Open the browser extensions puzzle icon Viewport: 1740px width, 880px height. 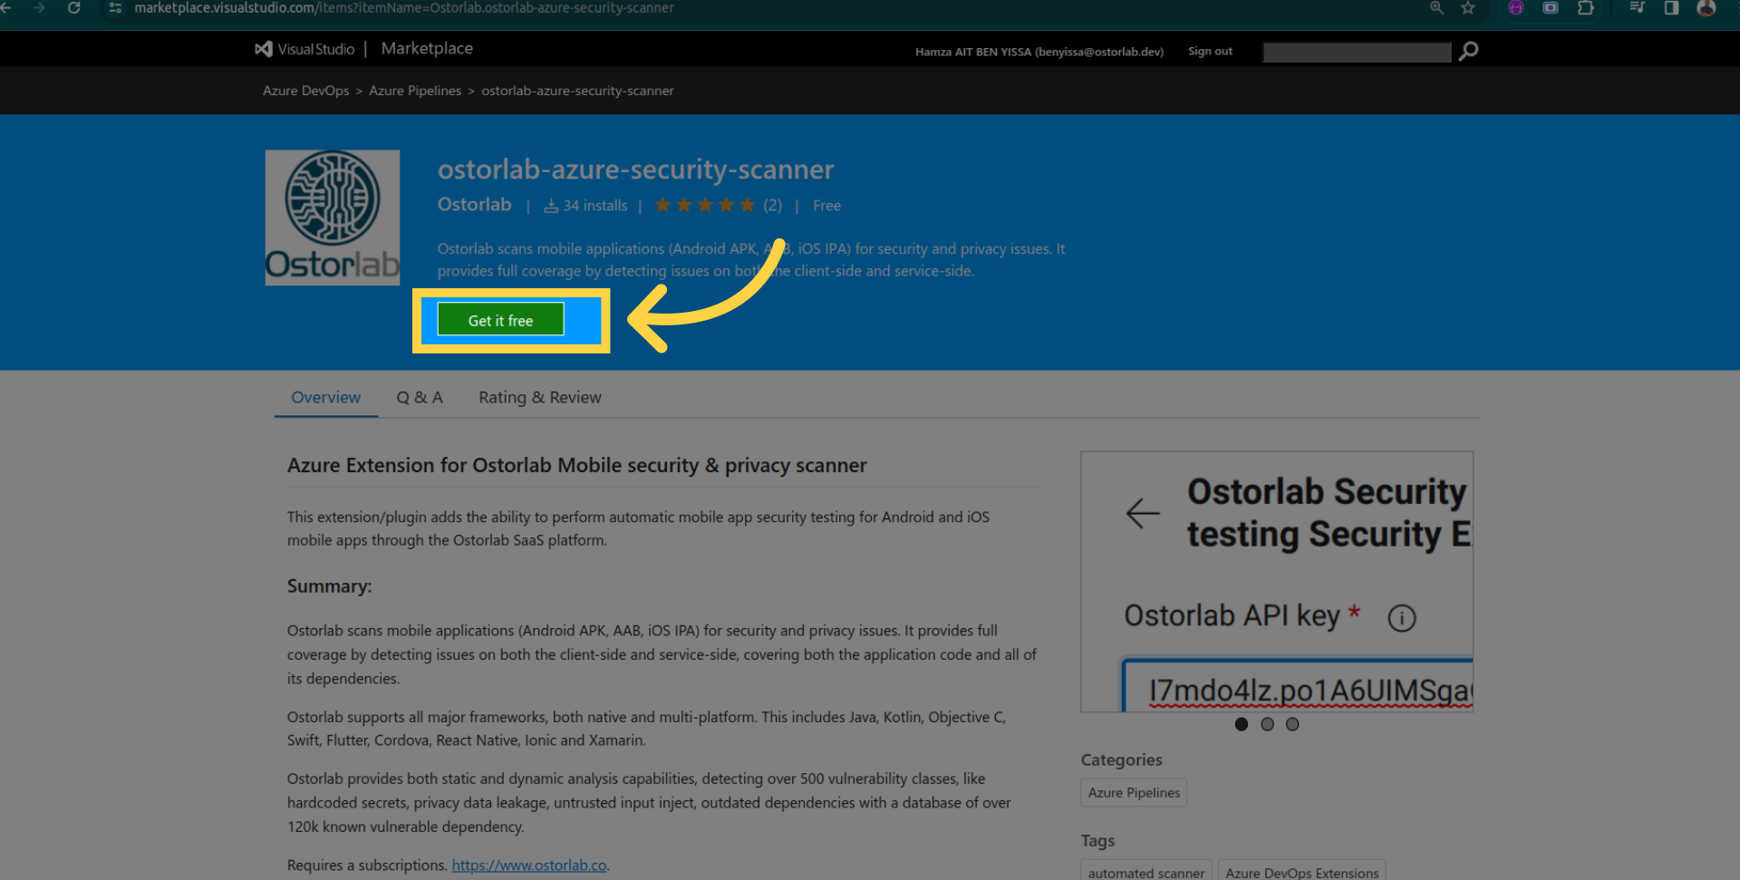point(1585,8)
